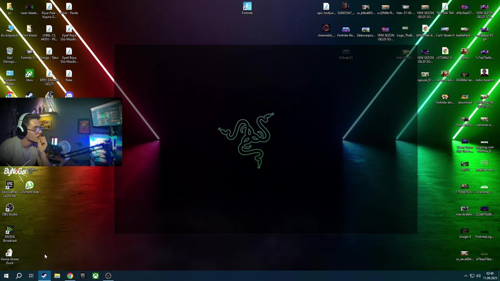This screenshot has height=281, width=500.
Task: Select the 'wallpaper PC gif' file
Action: pyautogui.click(x=484, y=33)
